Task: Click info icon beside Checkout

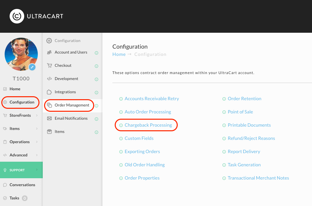Action: coord(96,66)
